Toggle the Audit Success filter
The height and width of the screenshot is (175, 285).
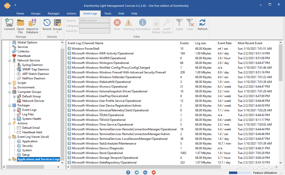(167, 26)
